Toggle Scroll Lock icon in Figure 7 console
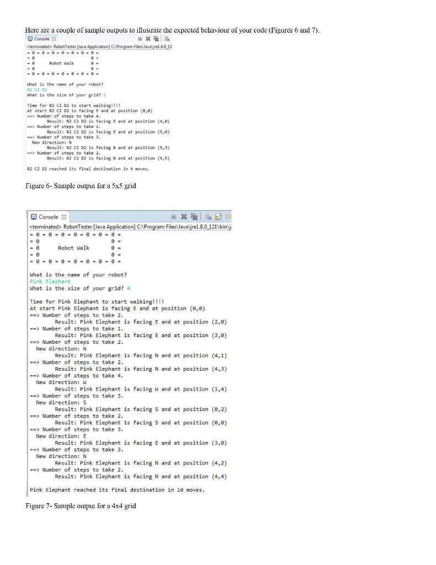436x565 pixels. [218, 217]
